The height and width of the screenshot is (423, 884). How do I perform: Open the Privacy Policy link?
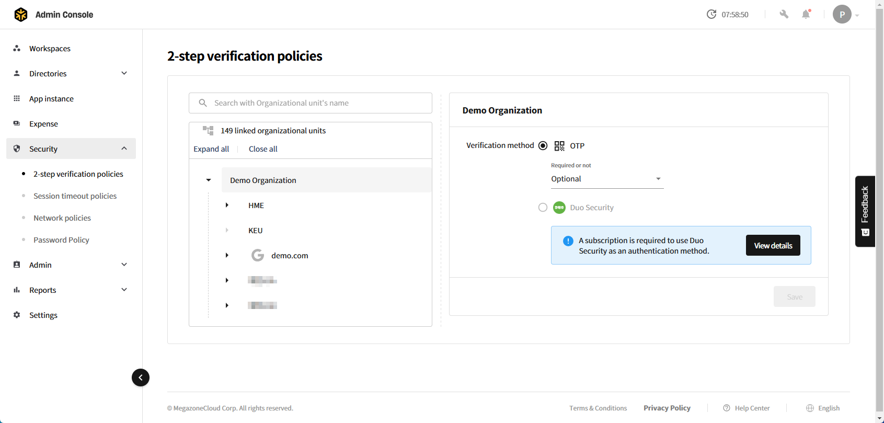coord(667,408)
